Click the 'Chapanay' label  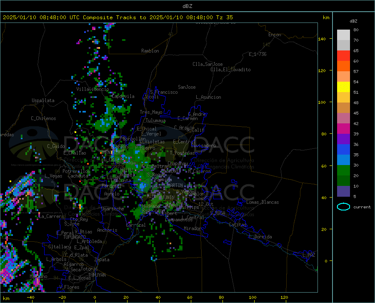177,163
